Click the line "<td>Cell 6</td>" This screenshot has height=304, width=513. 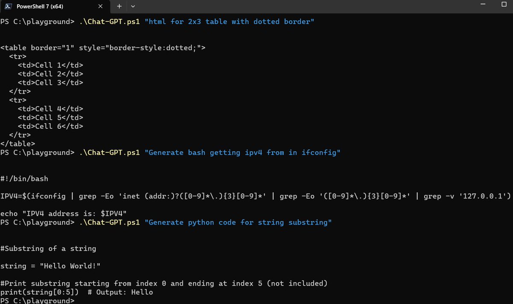[x=50, y=127]
